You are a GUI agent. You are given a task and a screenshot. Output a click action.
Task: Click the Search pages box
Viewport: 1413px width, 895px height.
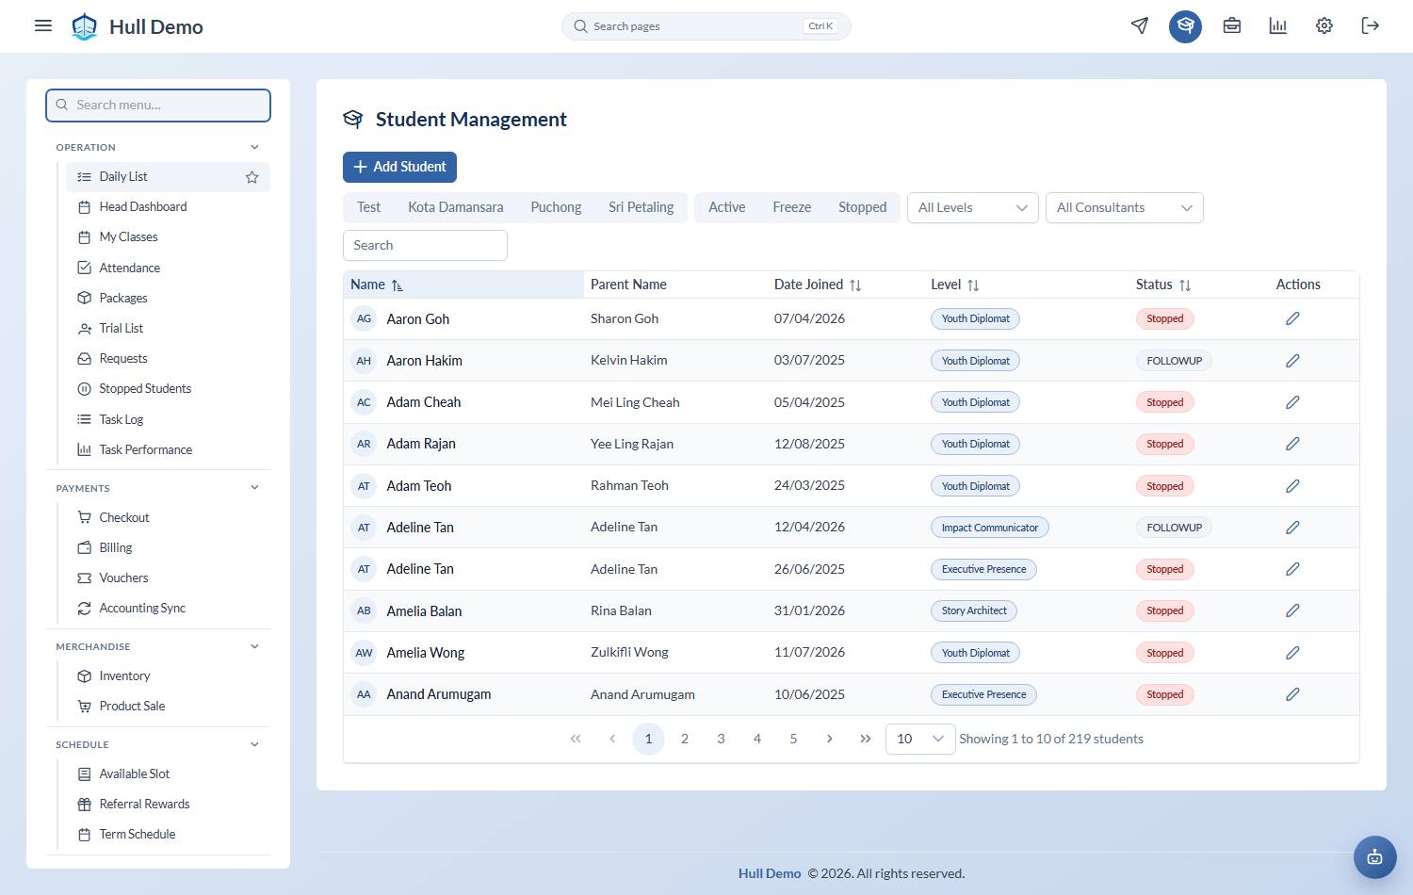click(706, 26)
